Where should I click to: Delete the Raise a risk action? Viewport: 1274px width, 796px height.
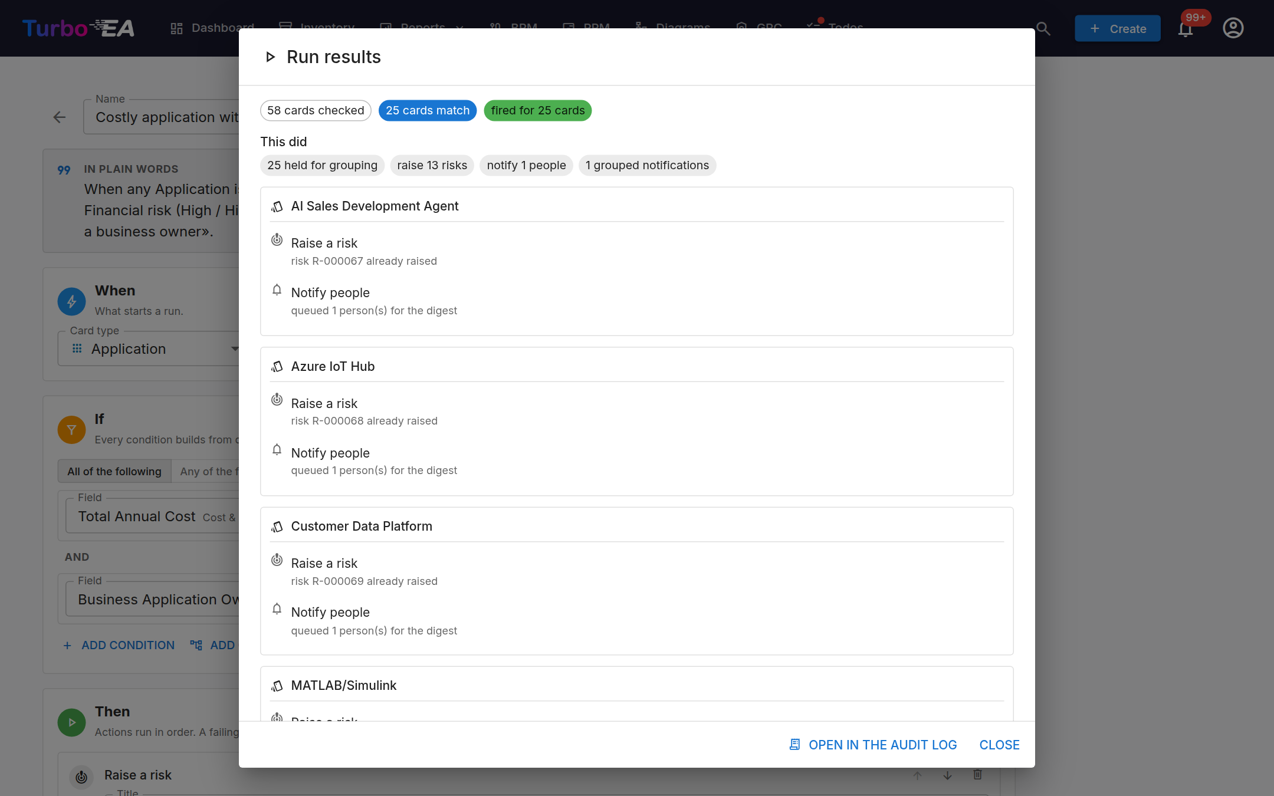(977, 775)
